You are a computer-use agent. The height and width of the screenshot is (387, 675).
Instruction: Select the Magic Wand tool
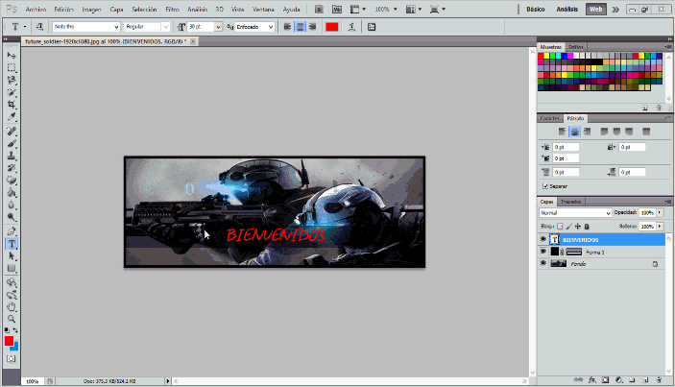tap(12, 92)
